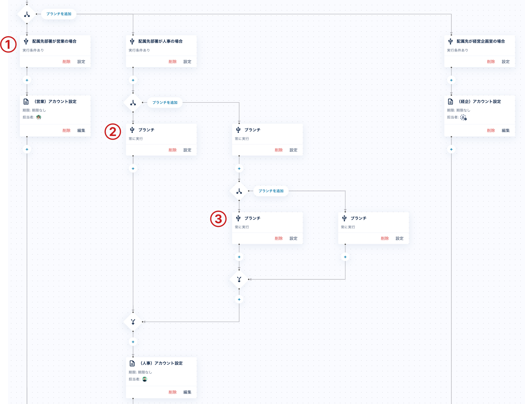Click plus button below 経営企画室 branch card
Viewport: 525px width, 404px height.
[x=451, y=80]
